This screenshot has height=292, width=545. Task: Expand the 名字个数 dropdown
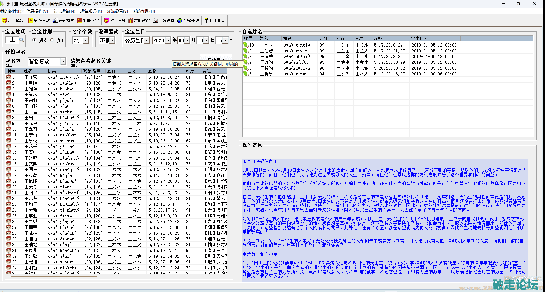[85, 40]
